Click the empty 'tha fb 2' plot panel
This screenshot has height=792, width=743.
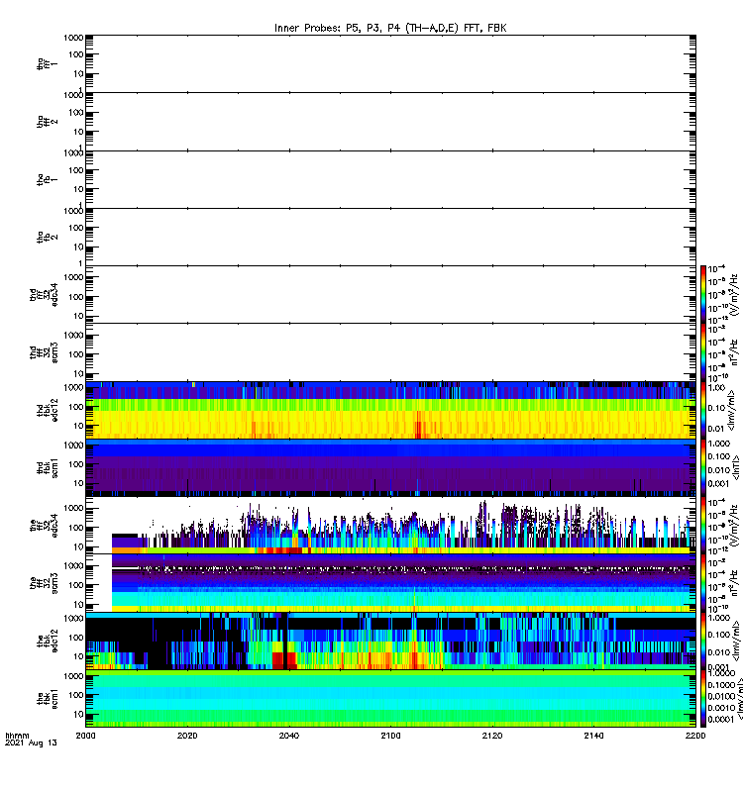pos(390,237)
